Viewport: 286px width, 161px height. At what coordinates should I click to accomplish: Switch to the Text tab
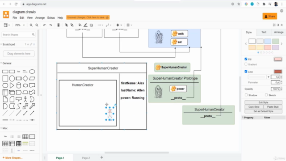point(264,32)
